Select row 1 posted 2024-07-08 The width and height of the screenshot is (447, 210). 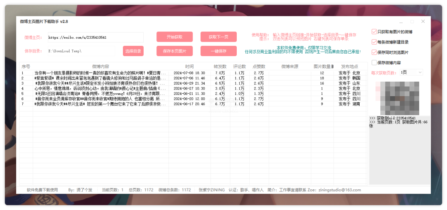[100, 73]
